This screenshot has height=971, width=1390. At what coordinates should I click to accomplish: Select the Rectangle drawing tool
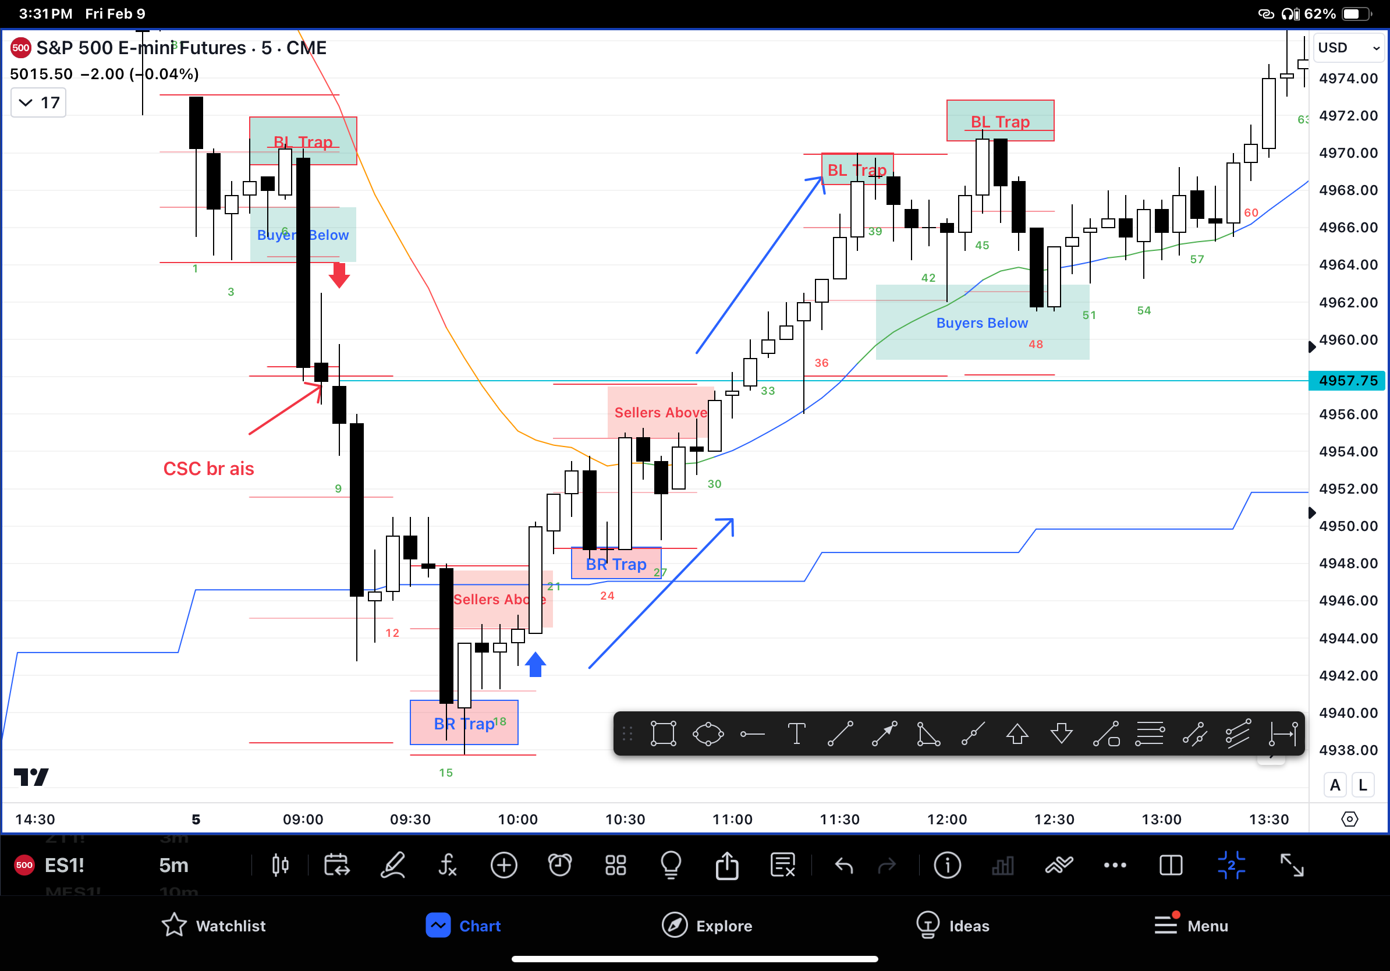(x=664, y=734)
